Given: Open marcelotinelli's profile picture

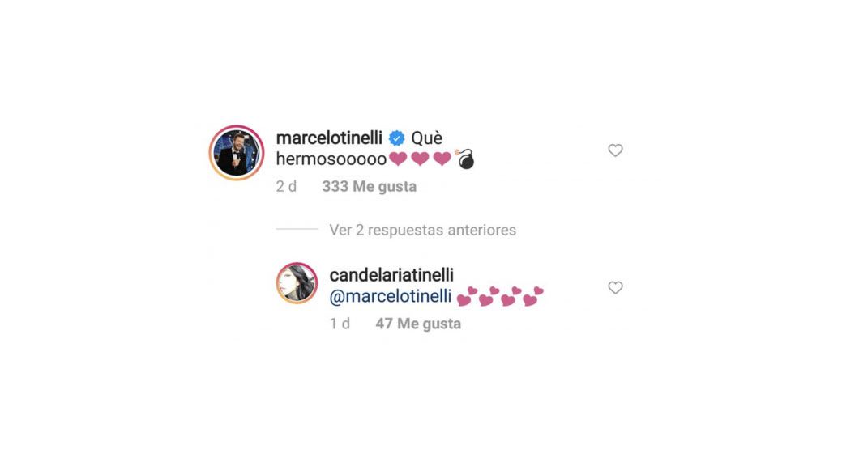Looking at the screenshot, I should 237,153.
